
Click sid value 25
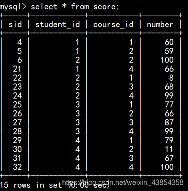[x=17, y=104]
